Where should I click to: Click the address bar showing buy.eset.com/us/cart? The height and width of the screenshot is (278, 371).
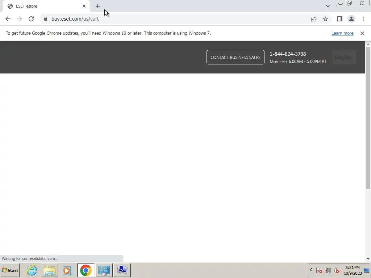[175, 19]
